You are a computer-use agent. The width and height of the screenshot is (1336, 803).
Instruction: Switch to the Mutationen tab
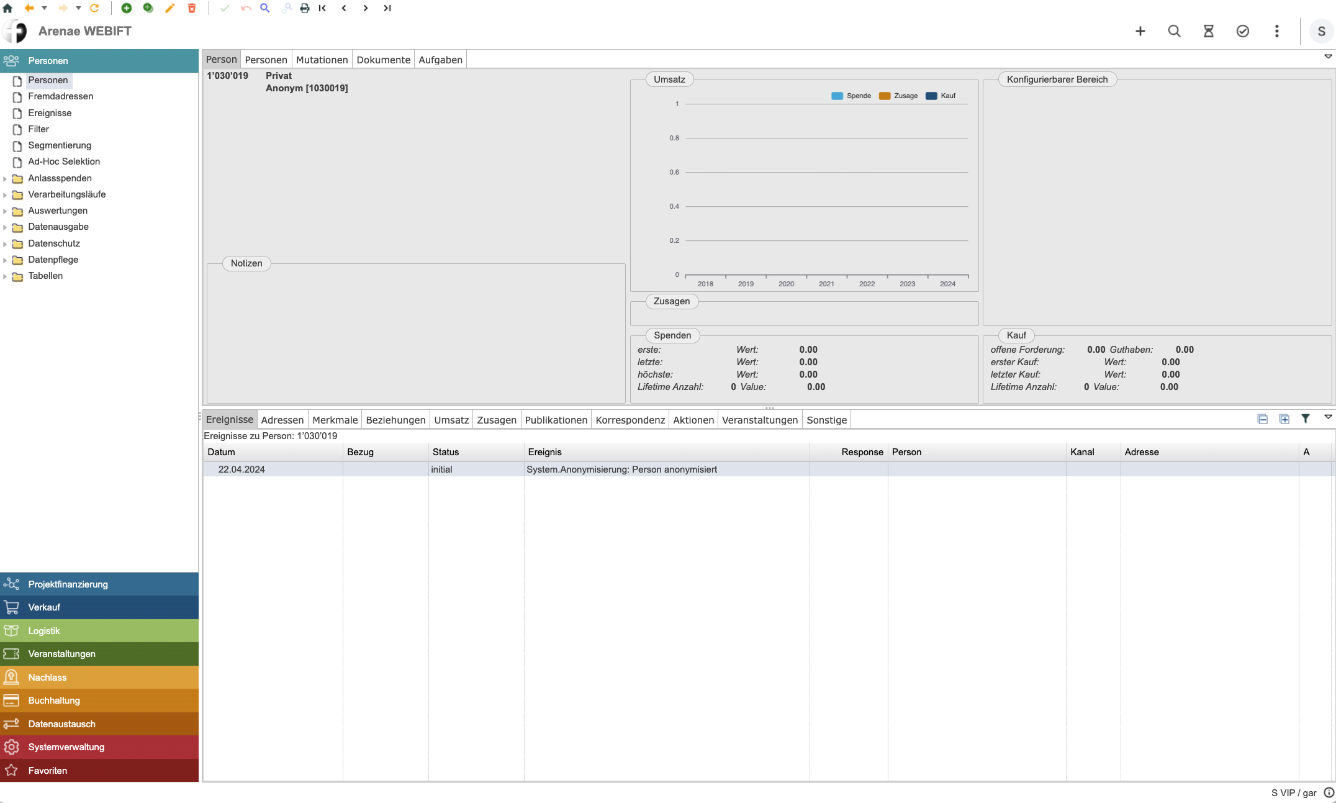pos(322,60)
